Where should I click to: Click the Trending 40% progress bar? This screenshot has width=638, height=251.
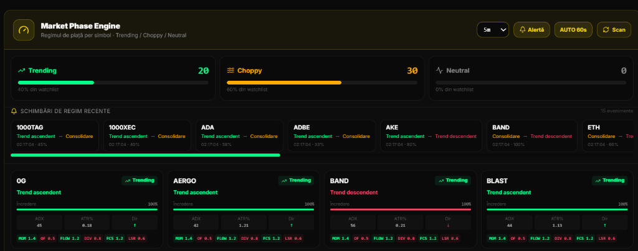(113, 83)
